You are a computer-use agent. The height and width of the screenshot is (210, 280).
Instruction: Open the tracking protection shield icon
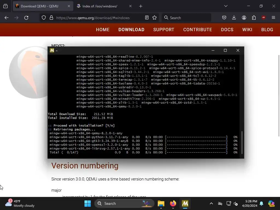coord(44,18)
